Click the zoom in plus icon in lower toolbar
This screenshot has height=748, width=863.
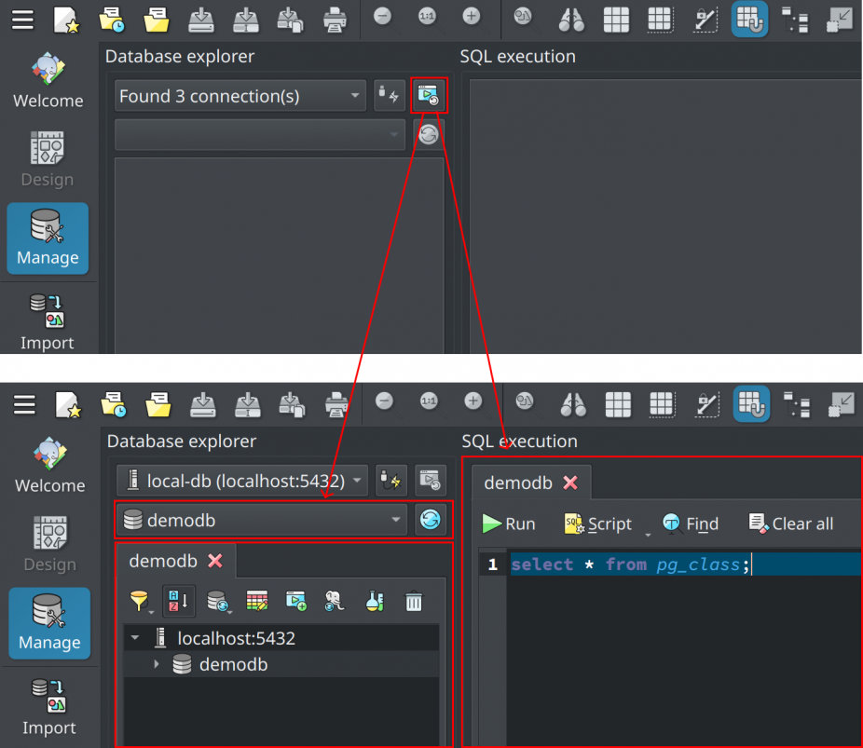point(473,402)
